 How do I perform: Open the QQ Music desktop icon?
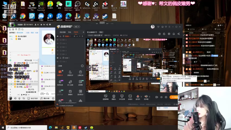pyautogui.click(x=50, y=5)
